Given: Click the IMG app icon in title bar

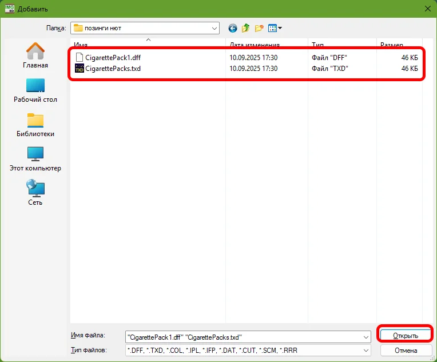Looking at the screenshot, I should click(x=10, y=9).
